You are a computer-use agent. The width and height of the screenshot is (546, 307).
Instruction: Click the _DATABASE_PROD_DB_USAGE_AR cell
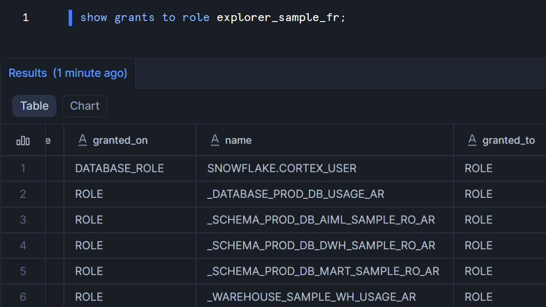[x=296, y=194]
